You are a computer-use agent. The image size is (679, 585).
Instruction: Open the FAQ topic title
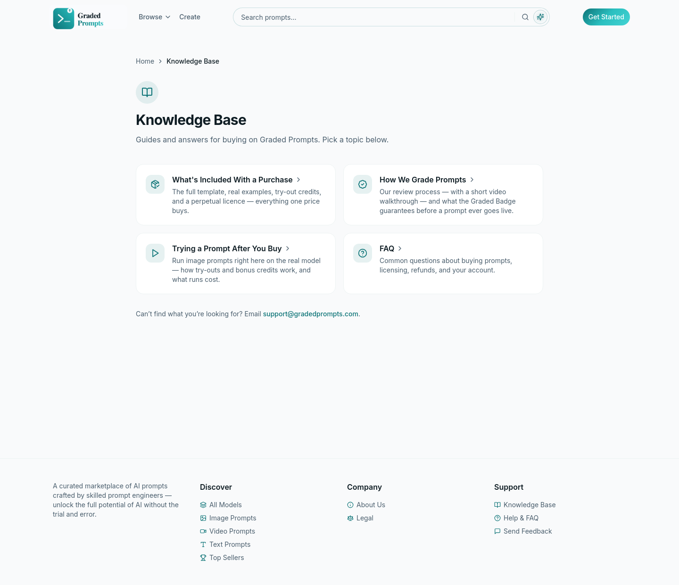click(x=387, y=248)
